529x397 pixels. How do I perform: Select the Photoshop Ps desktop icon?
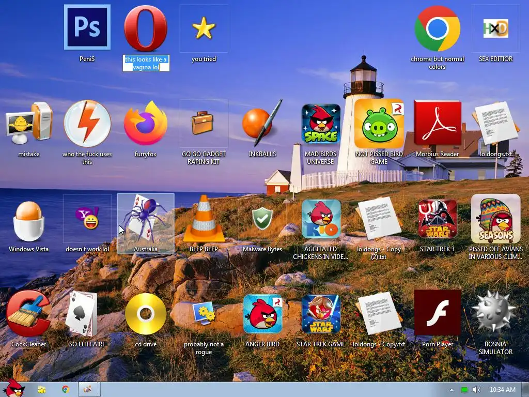pos(87,27)
